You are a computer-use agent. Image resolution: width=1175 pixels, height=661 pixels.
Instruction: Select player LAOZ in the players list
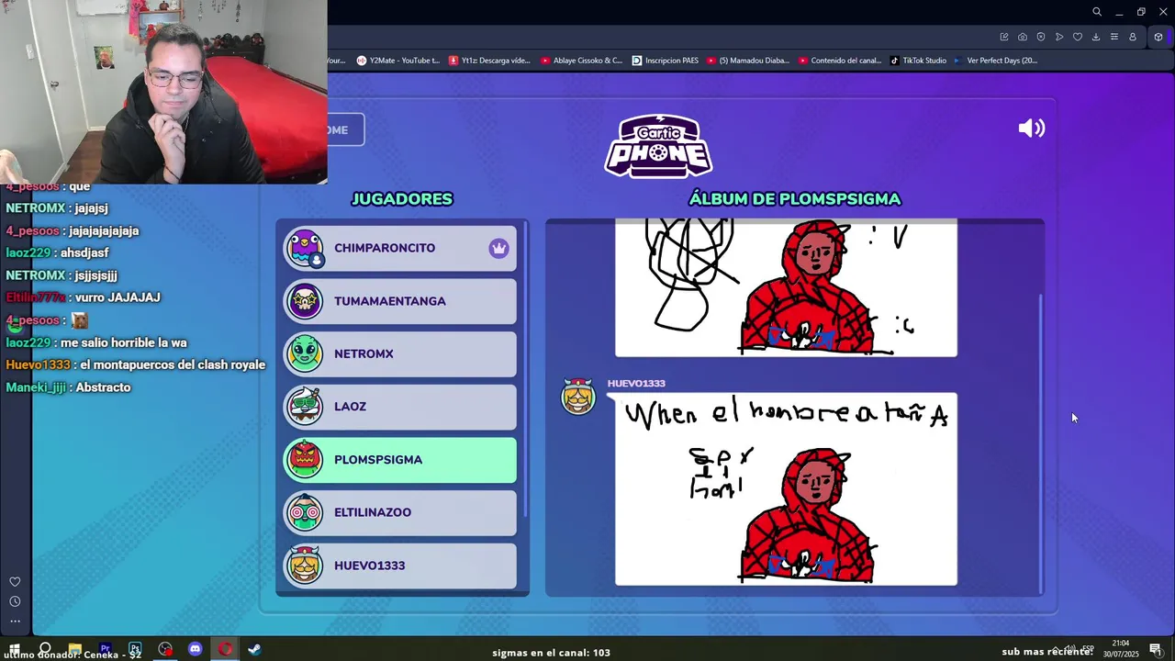[399, 407]
